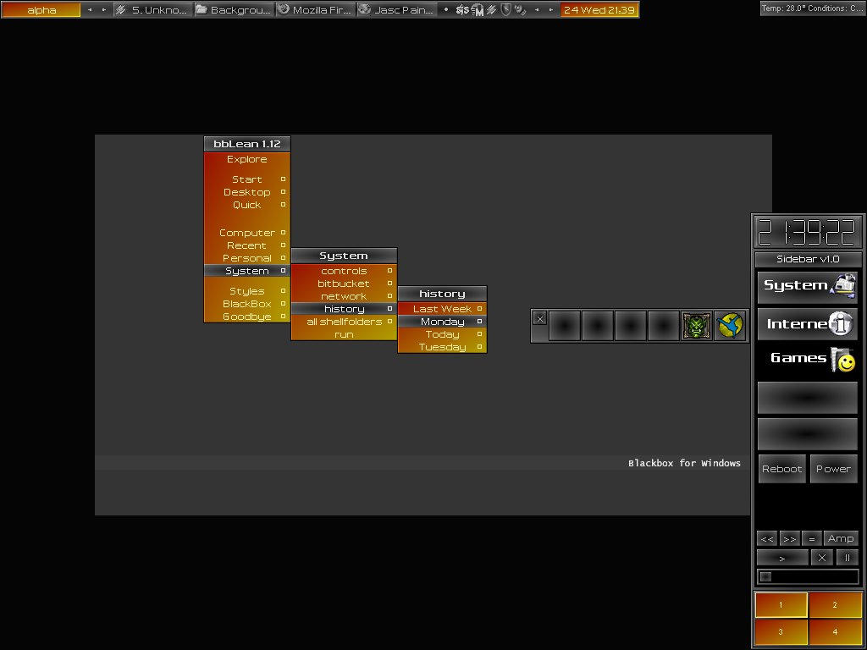This screenshot has height=650, width=867.
Task: Click the Power button in the sidebar
Action: tap(833, 468)
